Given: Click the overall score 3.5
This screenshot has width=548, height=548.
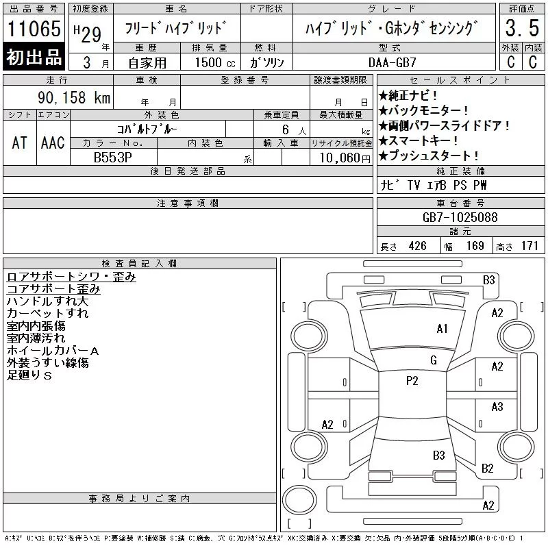Looking at the screenshot, I should tap(522, 28).
